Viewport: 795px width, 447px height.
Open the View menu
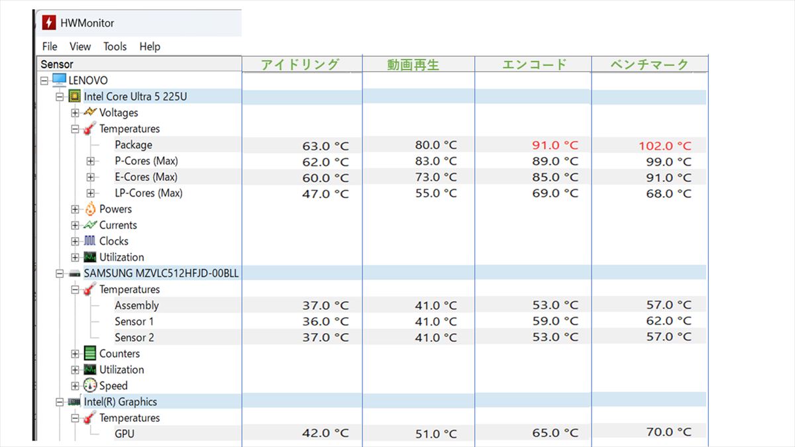point(80,46)
